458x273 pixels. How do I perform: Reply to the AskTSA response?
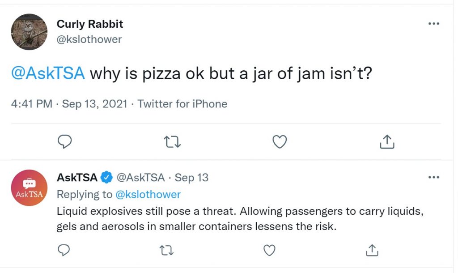[64, 250]
